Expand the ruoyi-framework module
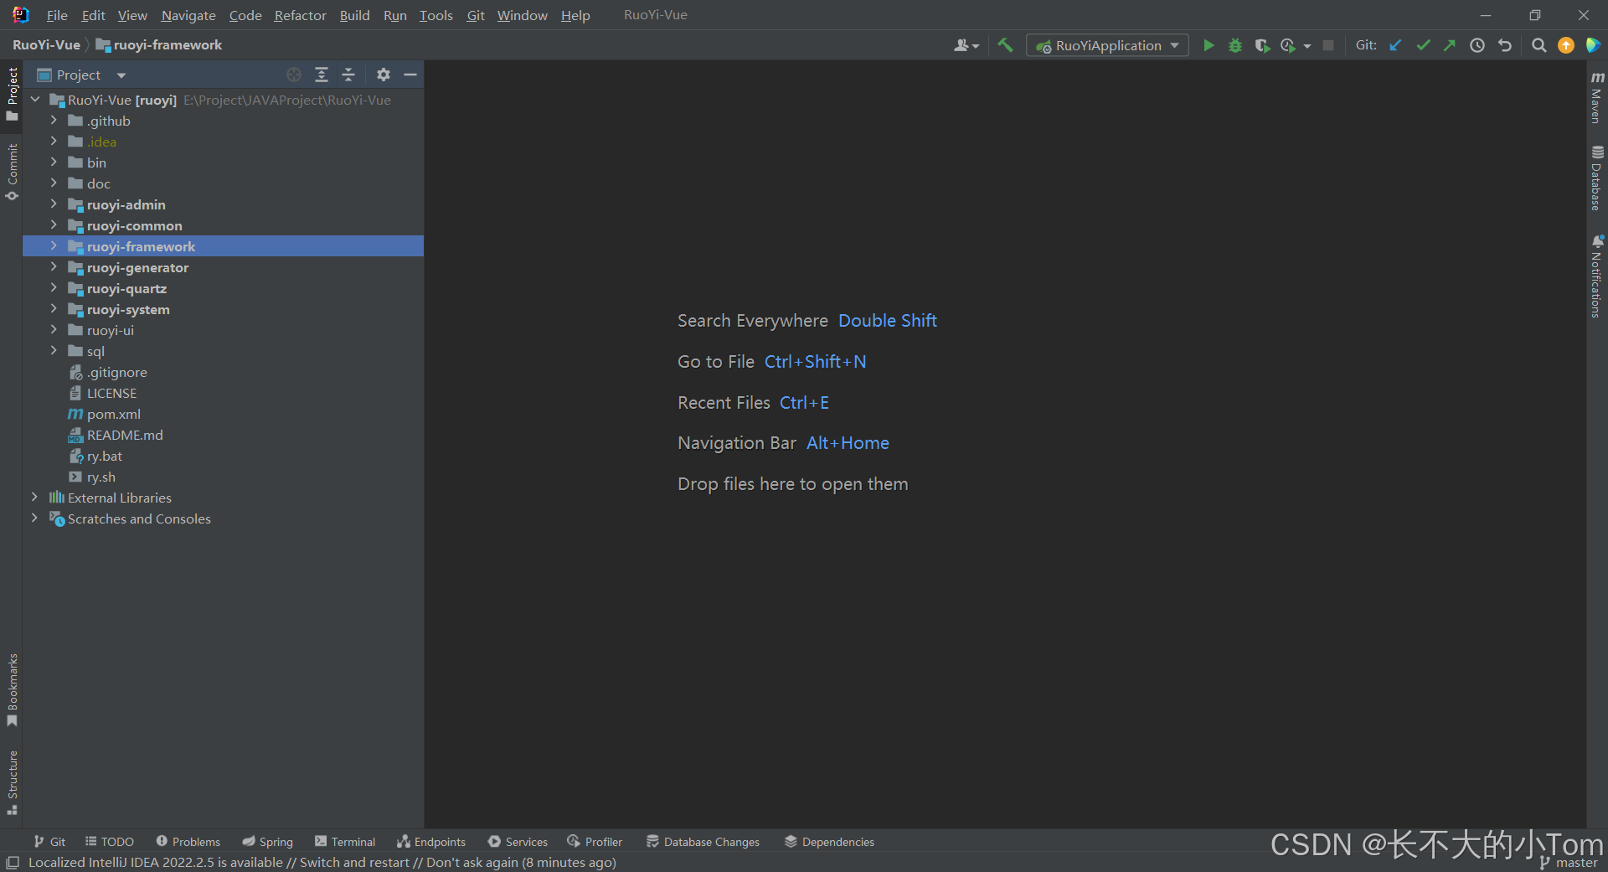 tap(54, 246)
